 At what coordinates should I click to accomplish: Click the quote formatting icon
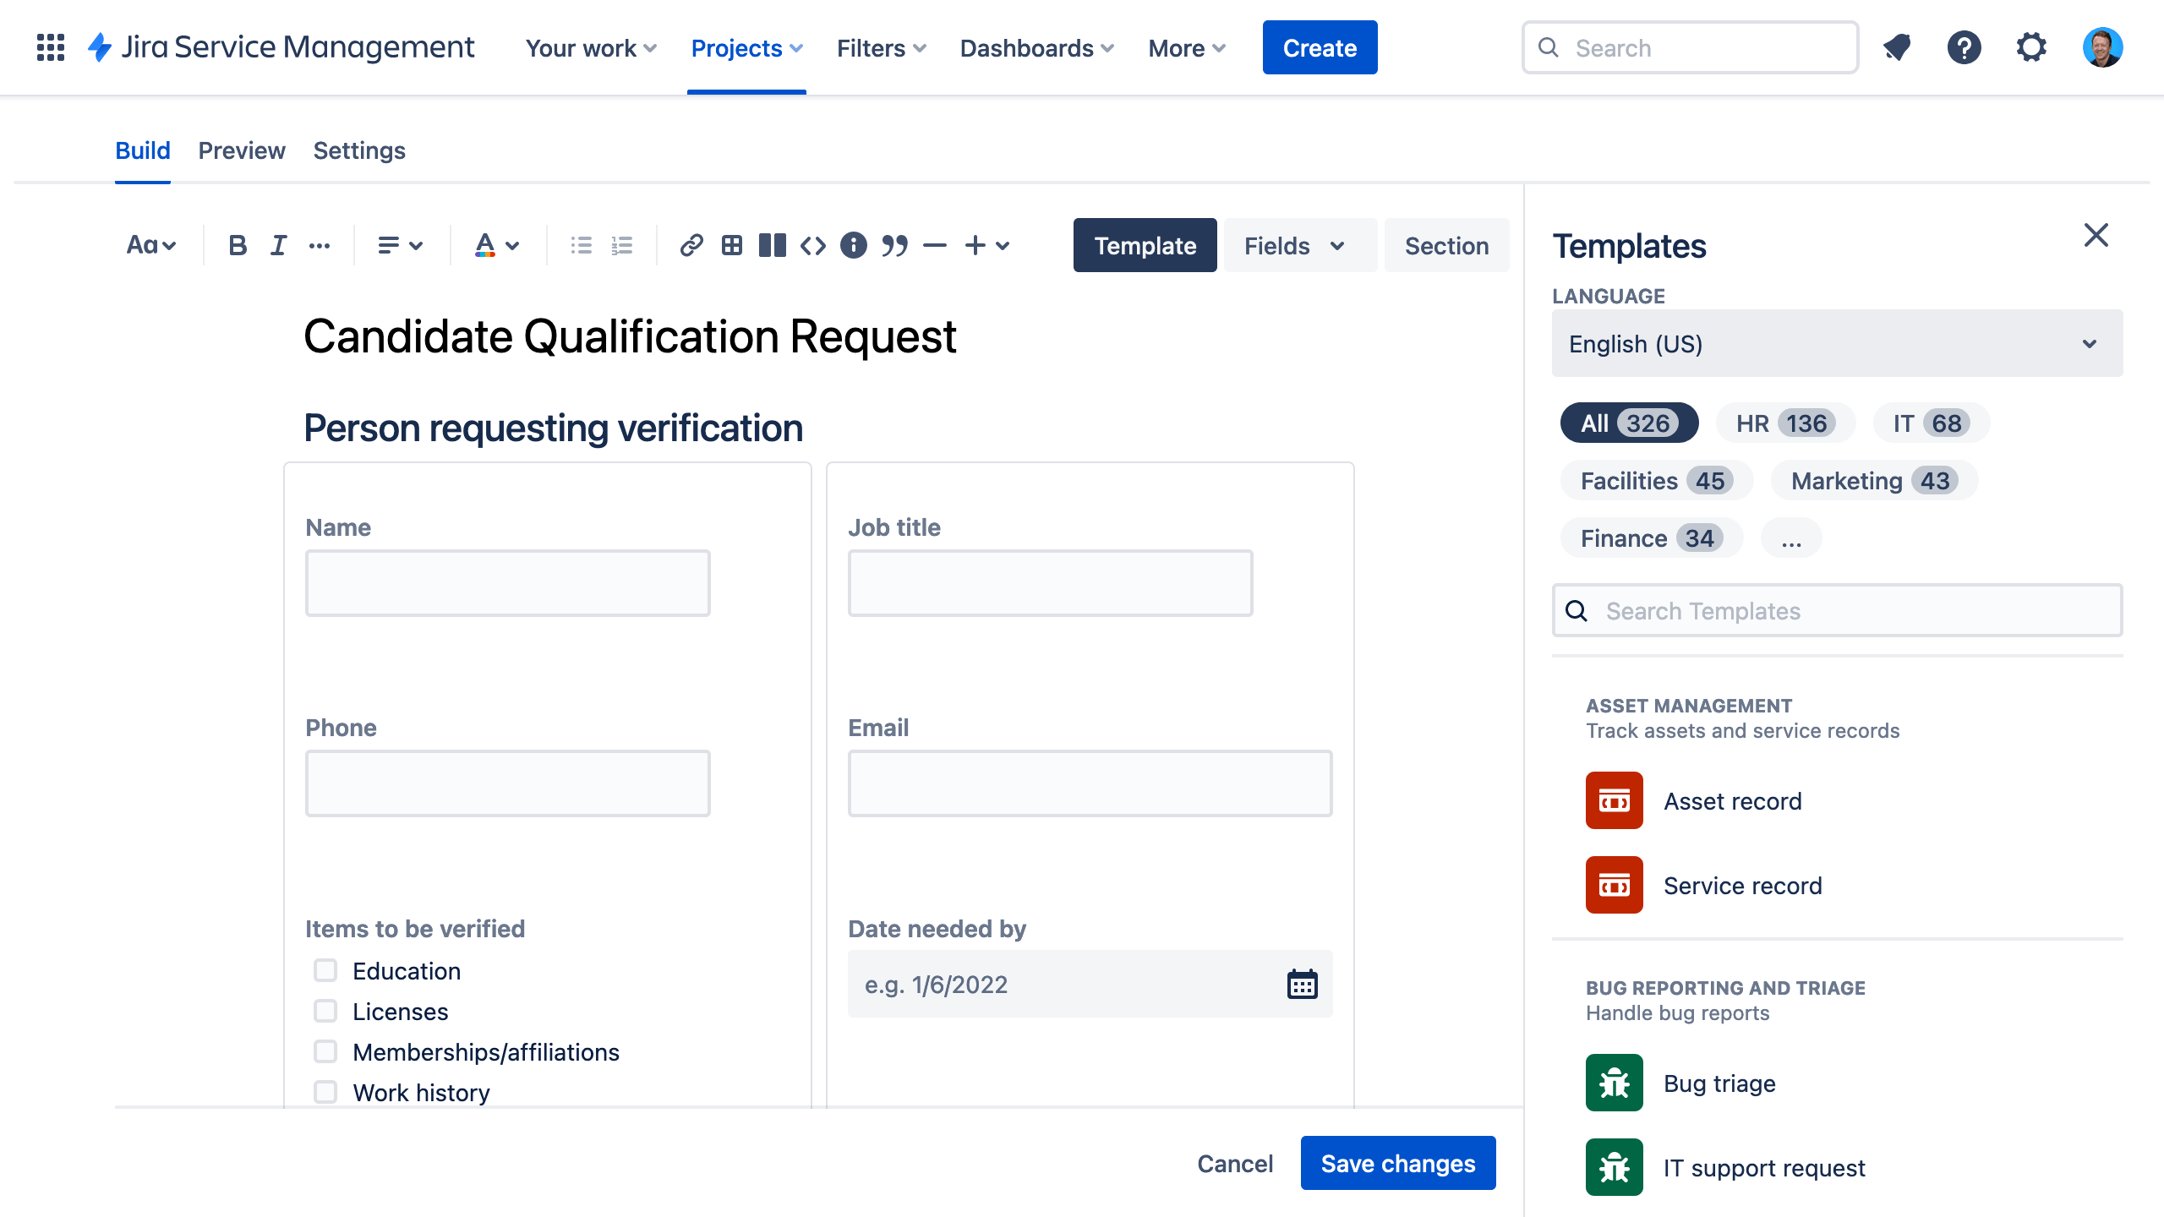coord(892,245)
